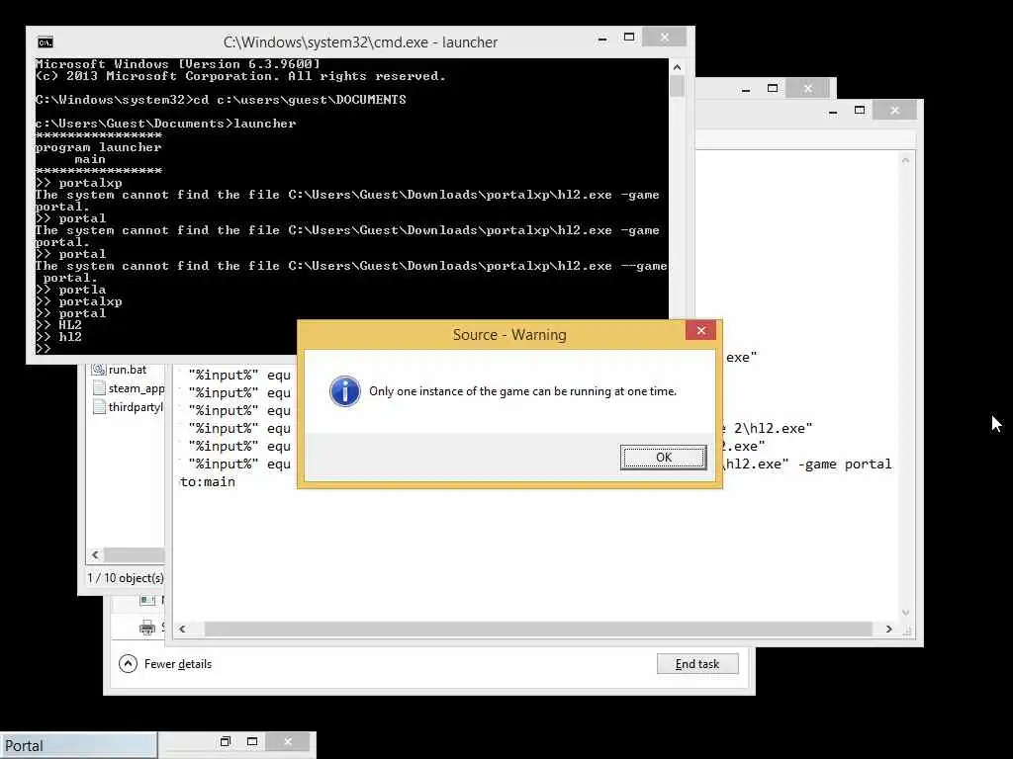Screen dimensions: 1013x759
Task: Close the cmd.exe launcher window
Action: (664, 38)
